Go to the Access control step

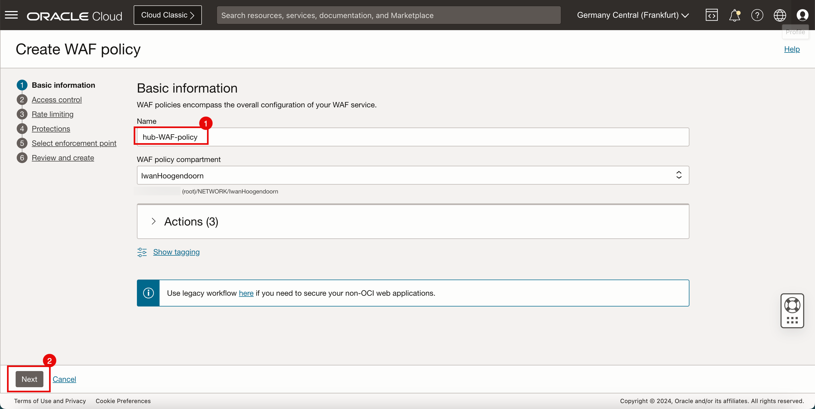pos(57,100)
